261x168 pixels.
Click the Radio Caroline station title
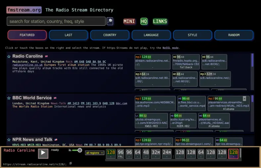[x=27, y=56]
